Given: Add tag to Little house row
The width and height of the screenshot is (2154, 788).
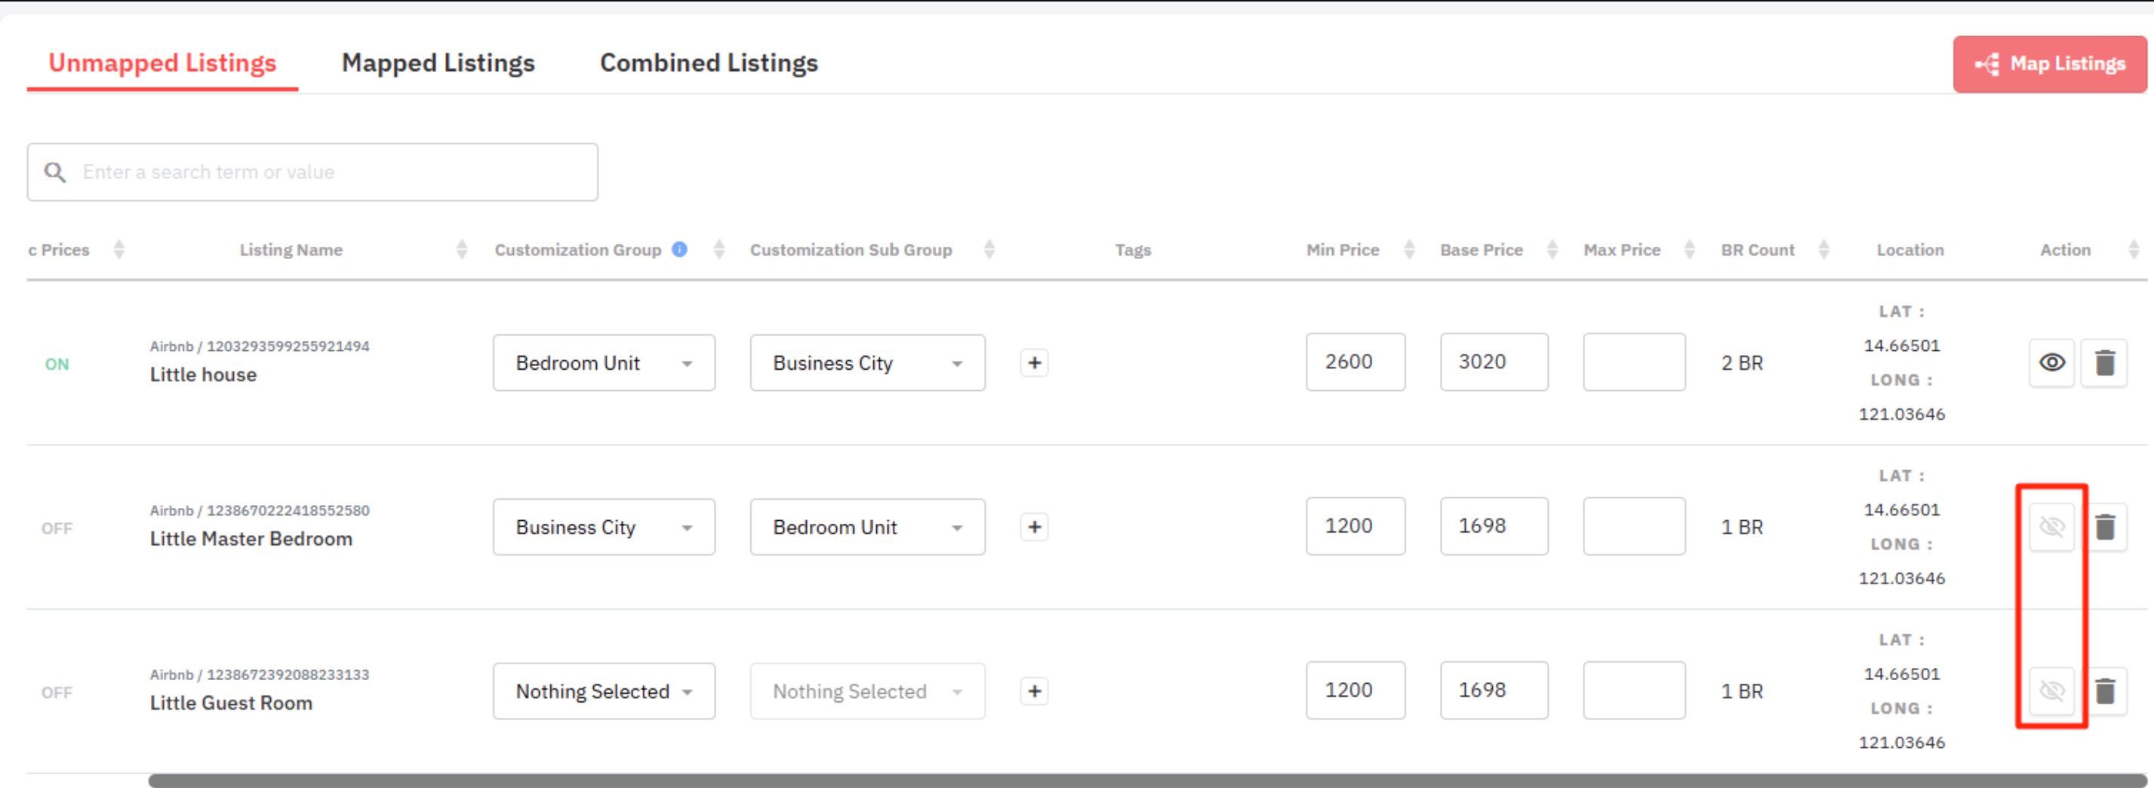Looking at the screenshot, I should (x=1034, y=363).
